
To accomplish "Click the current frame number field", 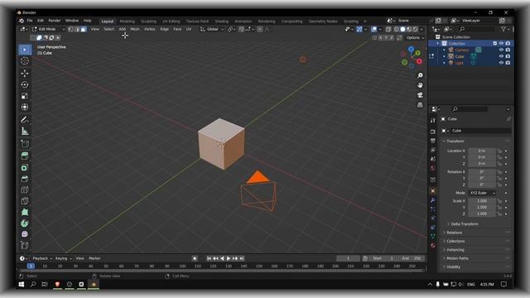I will (348, 258).
